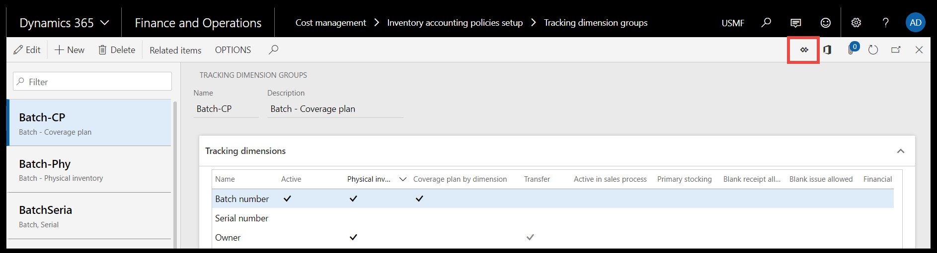This screenshot has width=937, height=253.
Task: Toggle Coverage plan checkbox for Batch number
Action: (x=419, y=199)
